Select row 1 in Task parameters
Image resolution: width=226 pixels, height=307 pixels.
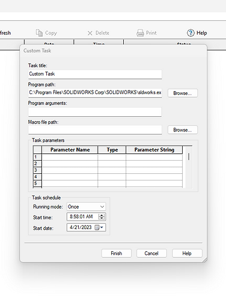coord(37,157)
